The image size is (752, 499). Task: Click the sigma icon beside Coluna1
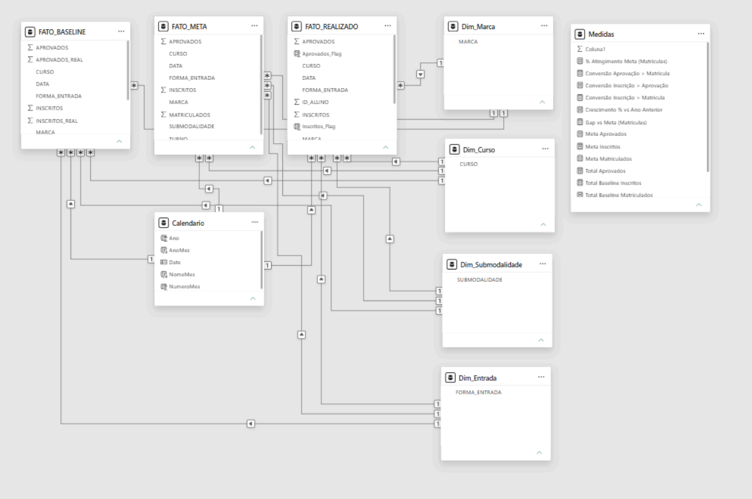[x=580, y=49]
